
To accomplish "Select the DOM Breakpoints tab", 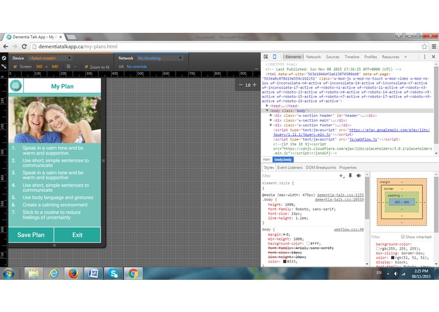I will pos(321,167).
